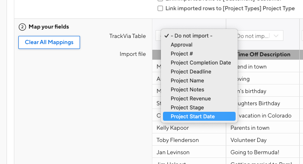Click the Clear All Mappings button
This screenshot has height=164, width=303.
coord(49,42)
